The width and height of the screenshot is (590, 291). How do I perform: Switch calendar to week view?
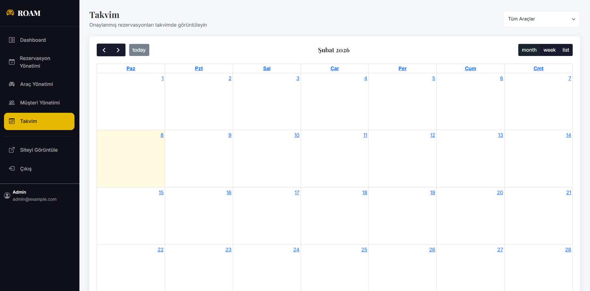click(549, 50)
